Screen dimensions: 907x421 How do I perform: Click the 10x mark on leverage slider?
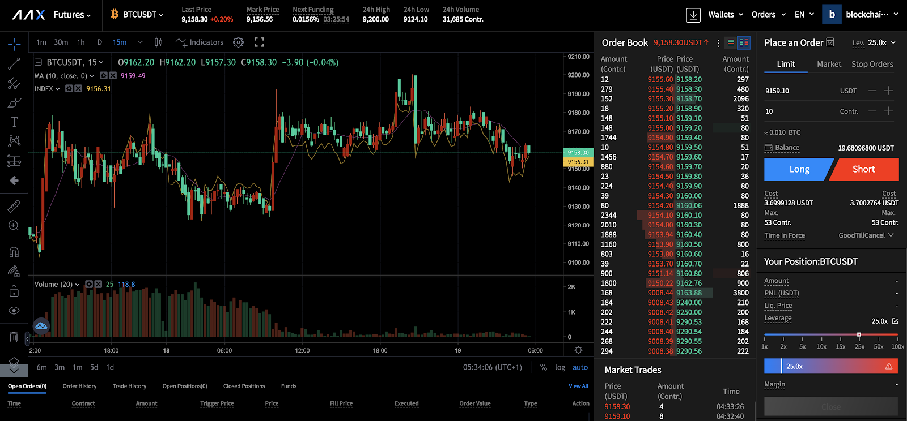821,346
